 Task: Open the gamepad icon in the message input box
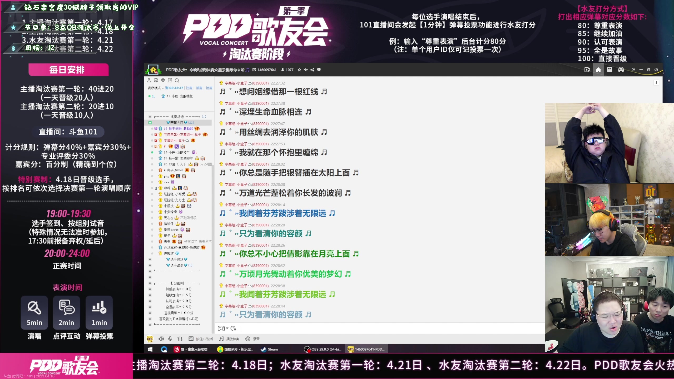point(222,328)
